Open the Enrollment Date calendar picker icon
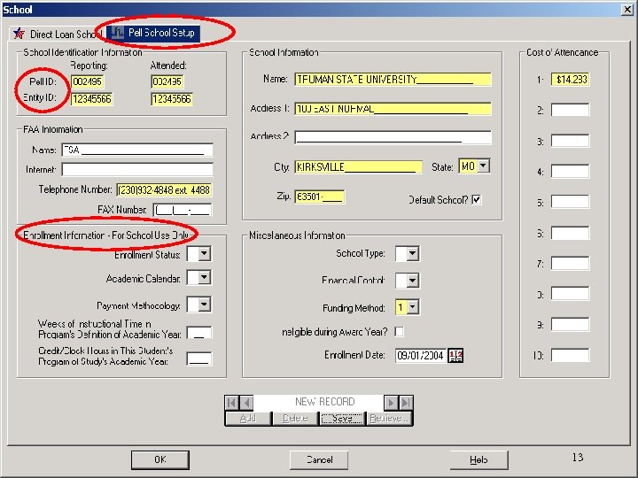This screenshot has height=478, width=638. [455, 355]
